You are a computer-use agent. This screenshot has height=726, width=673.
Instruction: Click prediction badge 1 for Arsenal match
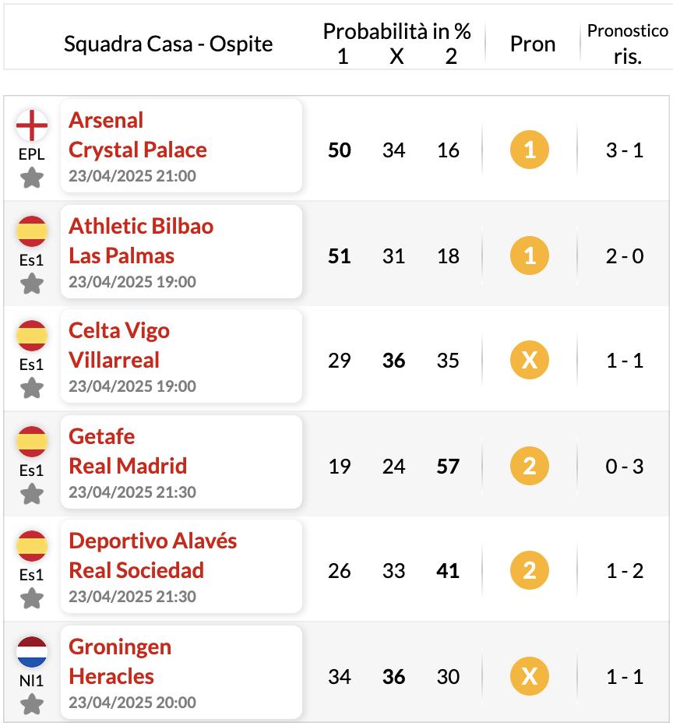click(530, 150)
